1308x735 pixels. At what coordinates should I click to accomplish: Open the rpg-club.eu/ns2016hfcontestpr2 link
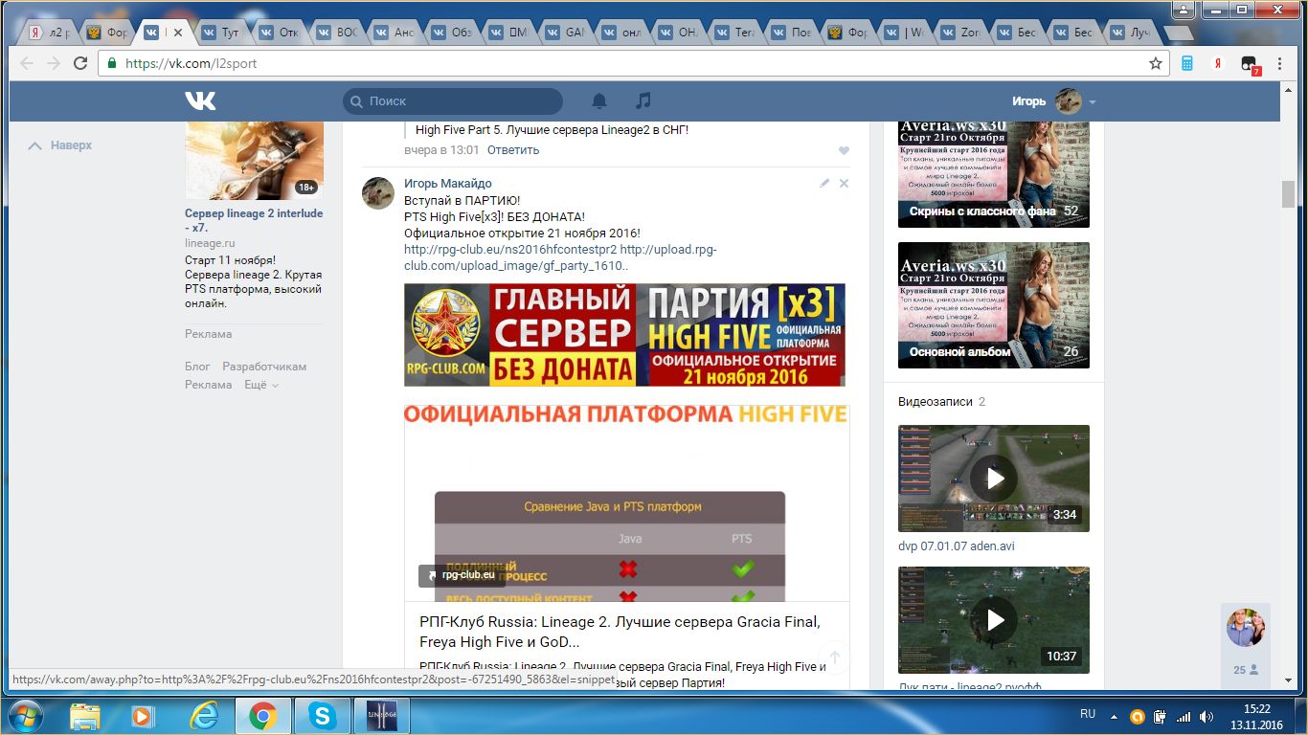pyautogui.click(x=510, y=250)
